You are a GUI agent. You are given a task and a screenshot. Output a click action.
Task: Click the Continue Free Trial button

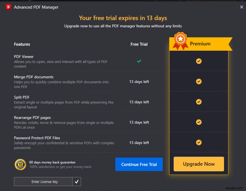(139, 164)
